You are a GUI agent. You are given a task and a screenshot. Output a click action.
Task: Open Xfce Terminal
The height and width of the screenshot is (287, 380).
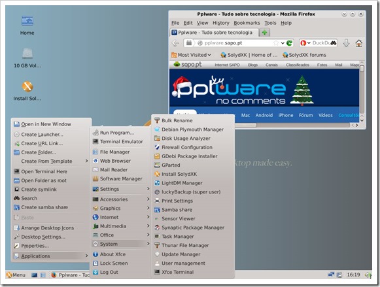tap(193, 272)
